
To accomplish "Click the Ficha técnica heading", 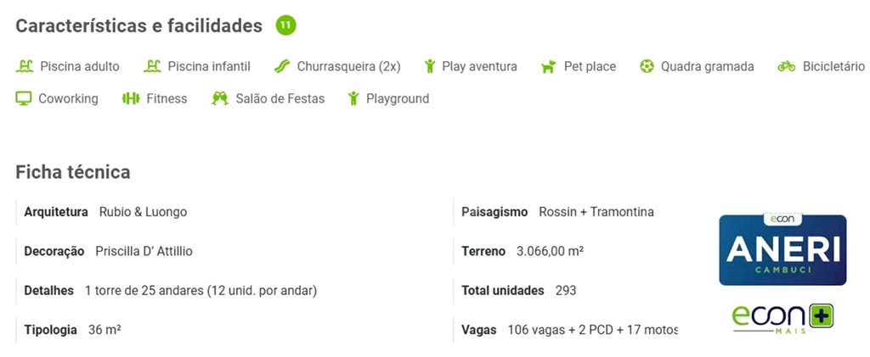I will pos(73,172).
